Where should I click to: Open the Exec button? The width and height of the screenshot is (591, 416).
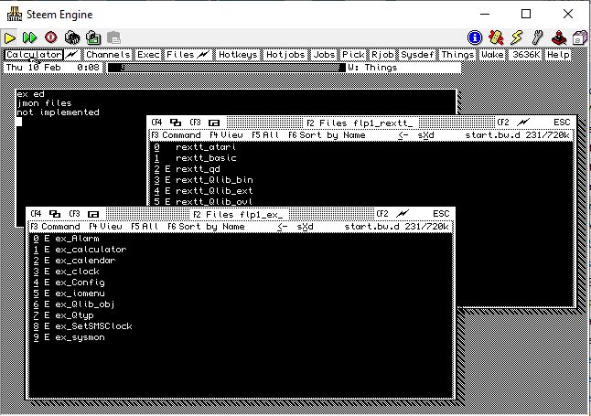(x=148, y=55)
